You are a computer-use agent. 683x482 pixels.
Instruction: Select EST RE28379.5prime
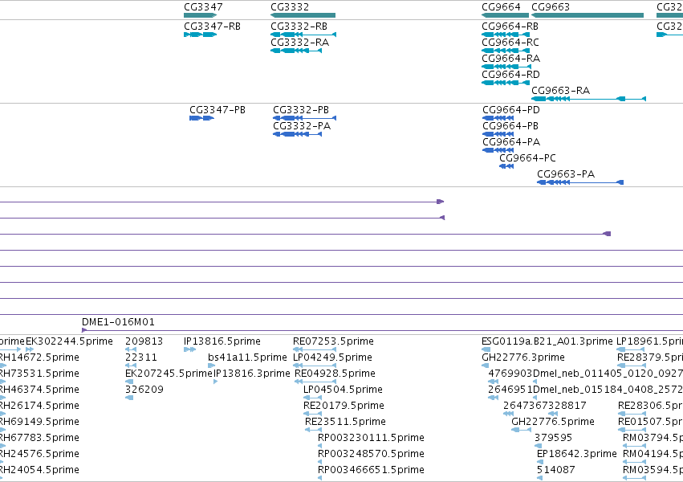click(650, 357)
